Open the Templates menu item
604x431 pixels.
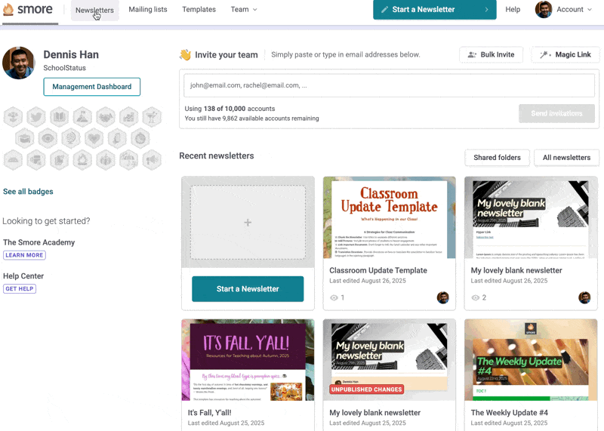pyautogui.click(x=199, y=10)
